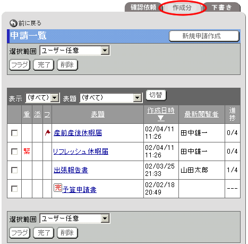
Task: Expand the 表示 (すべて) dropdown
Action: click(42, 98)
